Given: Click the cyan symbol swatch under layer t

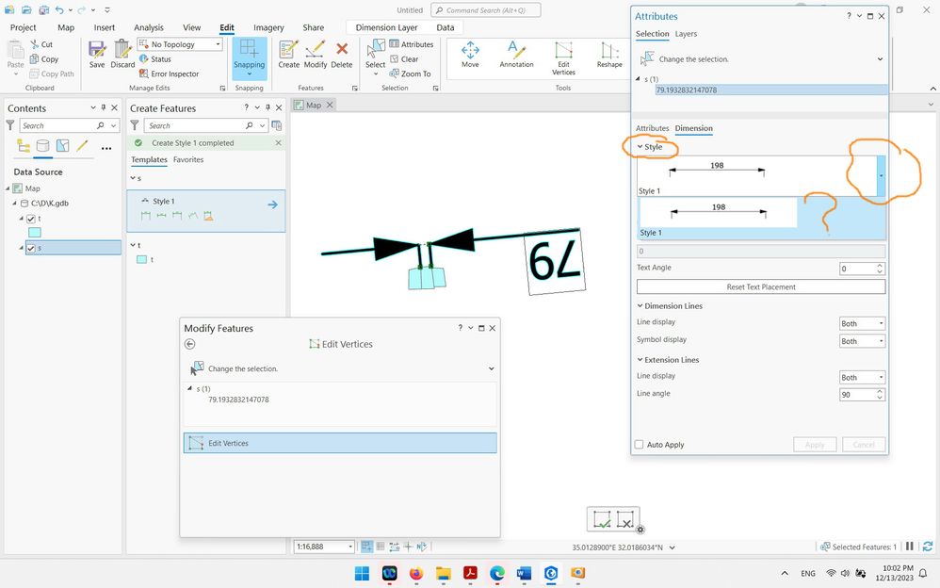Looking at the screenshot, I should pos(35,233).
